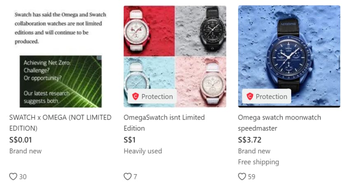The height and width of the screenshot is (193, 342).
Task: Click the Free shipping label
Action: [258, 162]
